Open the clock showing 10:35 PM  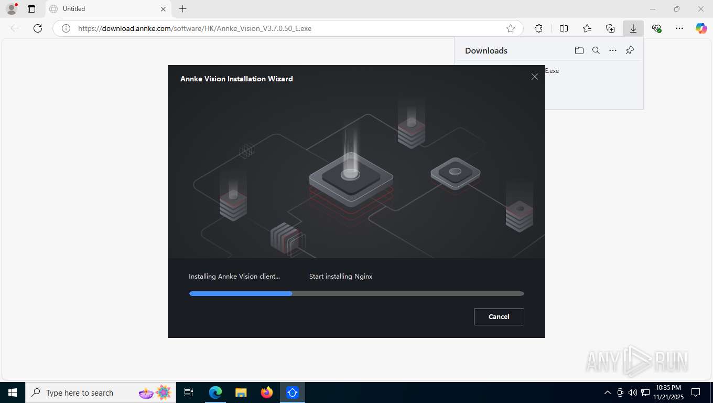pos(668,393)
